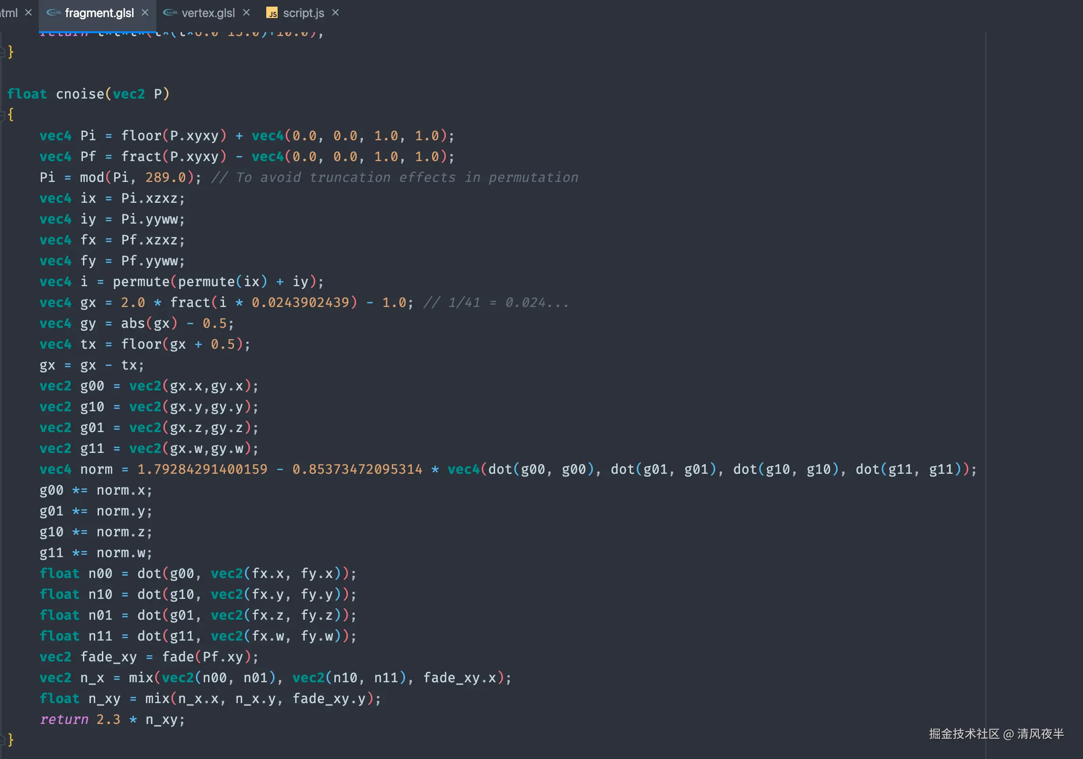Close the script.js tab
This screenshot has height=759, width=1083.
coord(335,13)
